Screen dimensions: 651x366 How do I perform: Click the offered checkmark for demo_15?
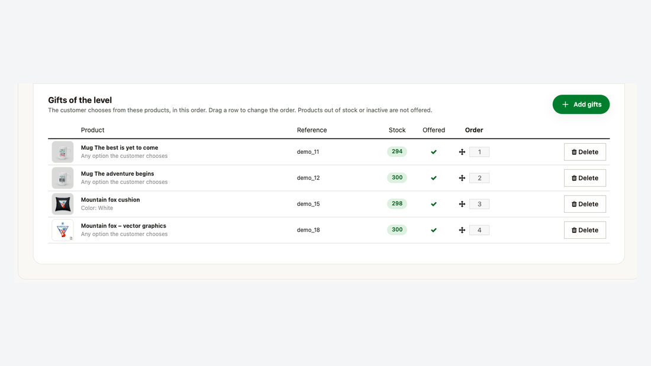(x=433, y=204)
